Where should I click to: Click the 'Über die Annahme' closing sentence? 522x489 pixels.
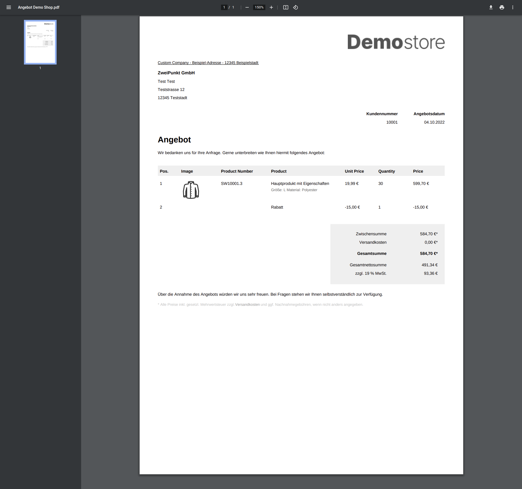[270, 294]
